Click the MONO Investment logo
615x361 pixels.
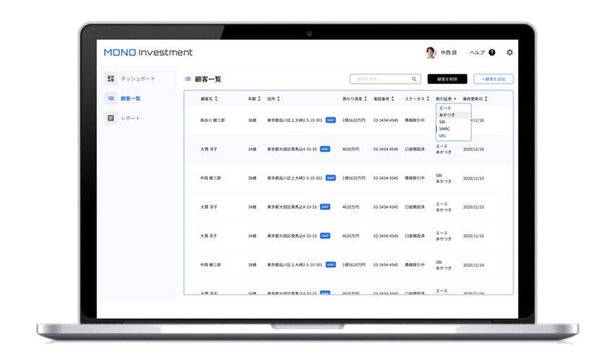(148, 53)
